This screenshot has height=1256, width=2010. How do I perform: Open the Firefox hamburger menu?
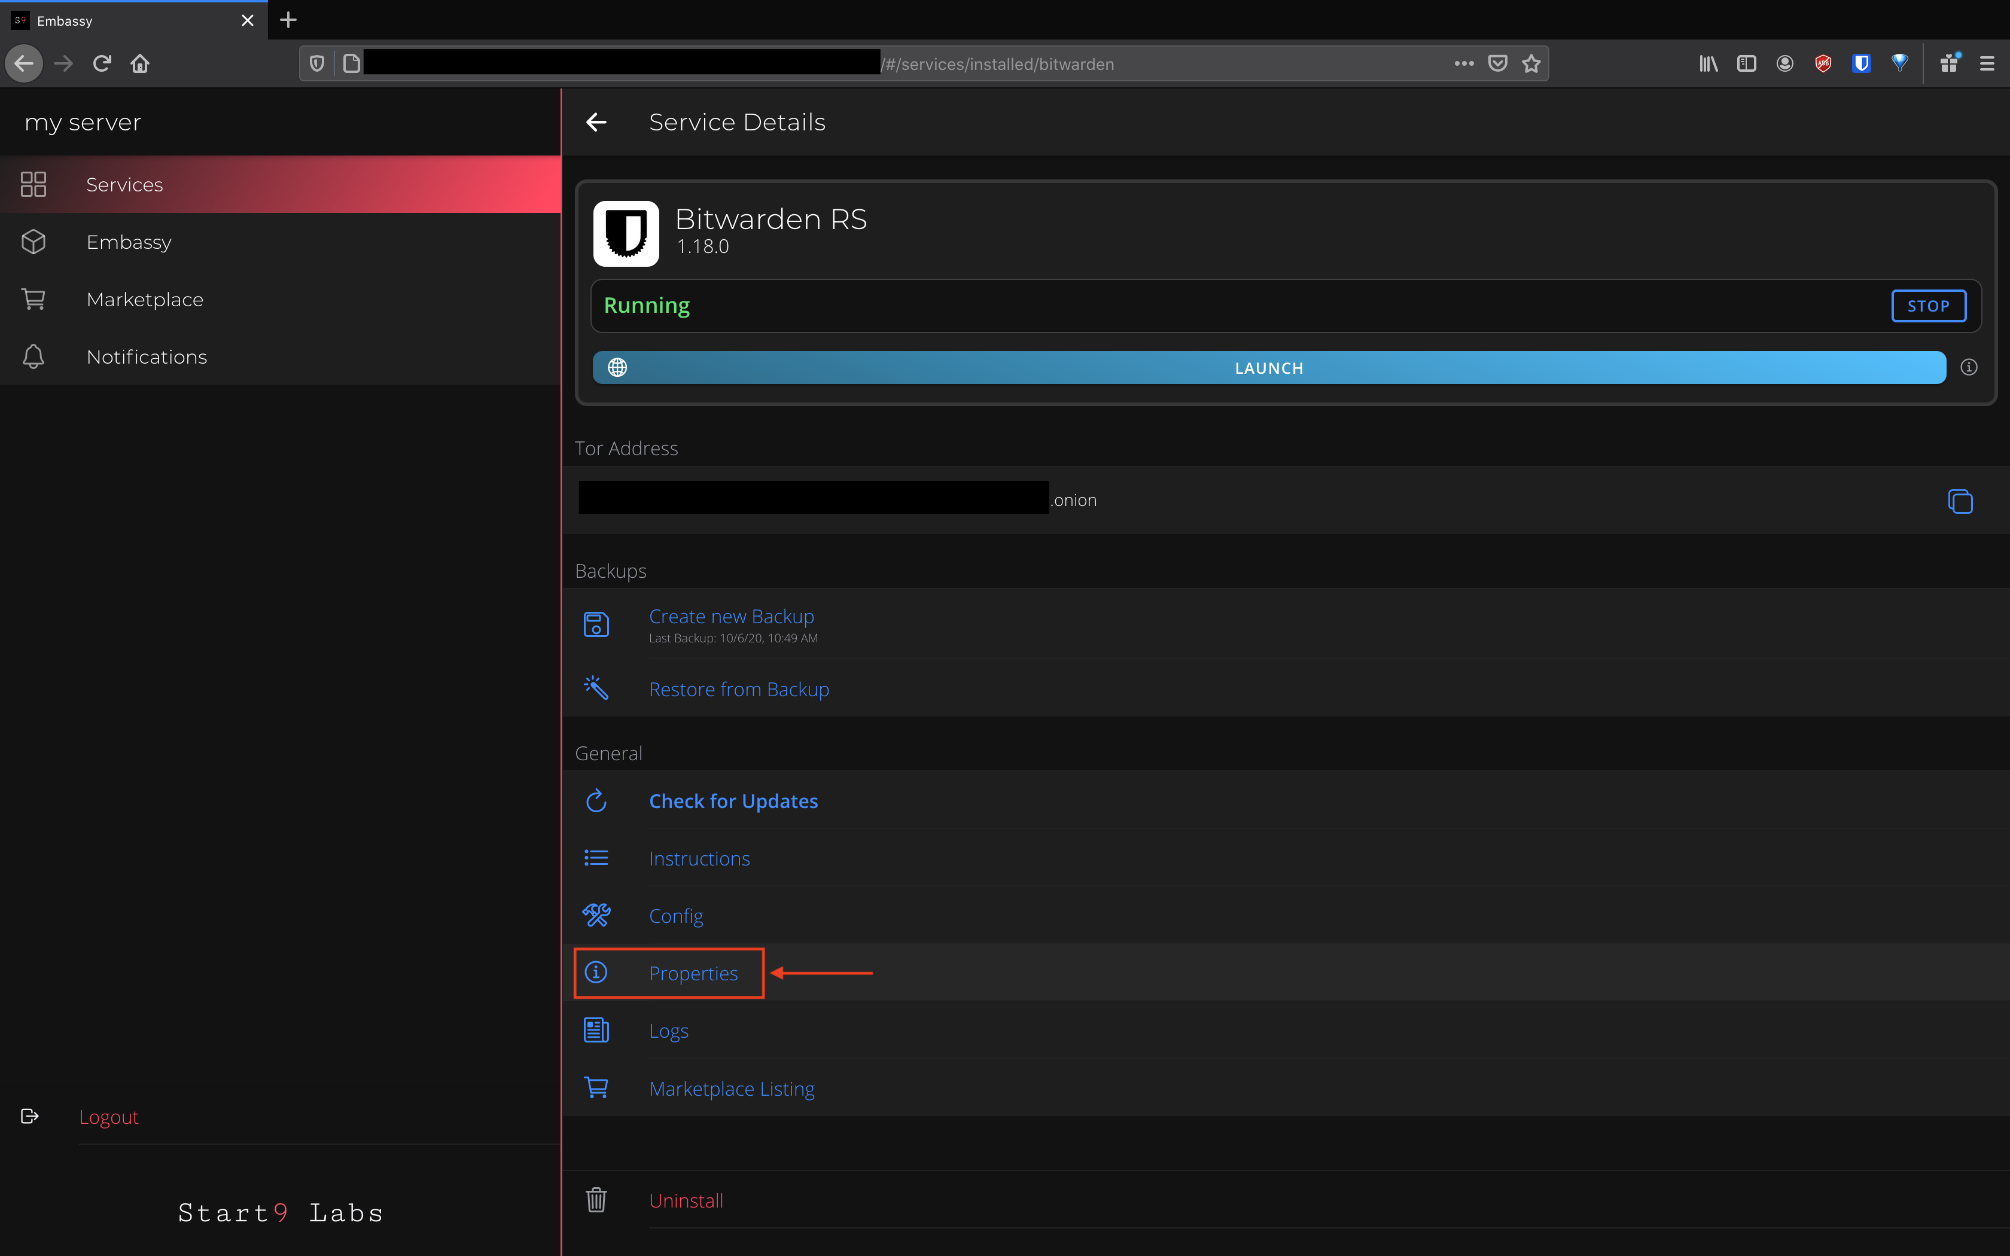click(1987, 63)
